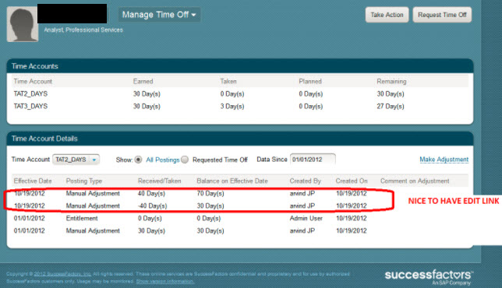Click the Effective Date column header
The image size is (502, 288).
tap(33, 181)
